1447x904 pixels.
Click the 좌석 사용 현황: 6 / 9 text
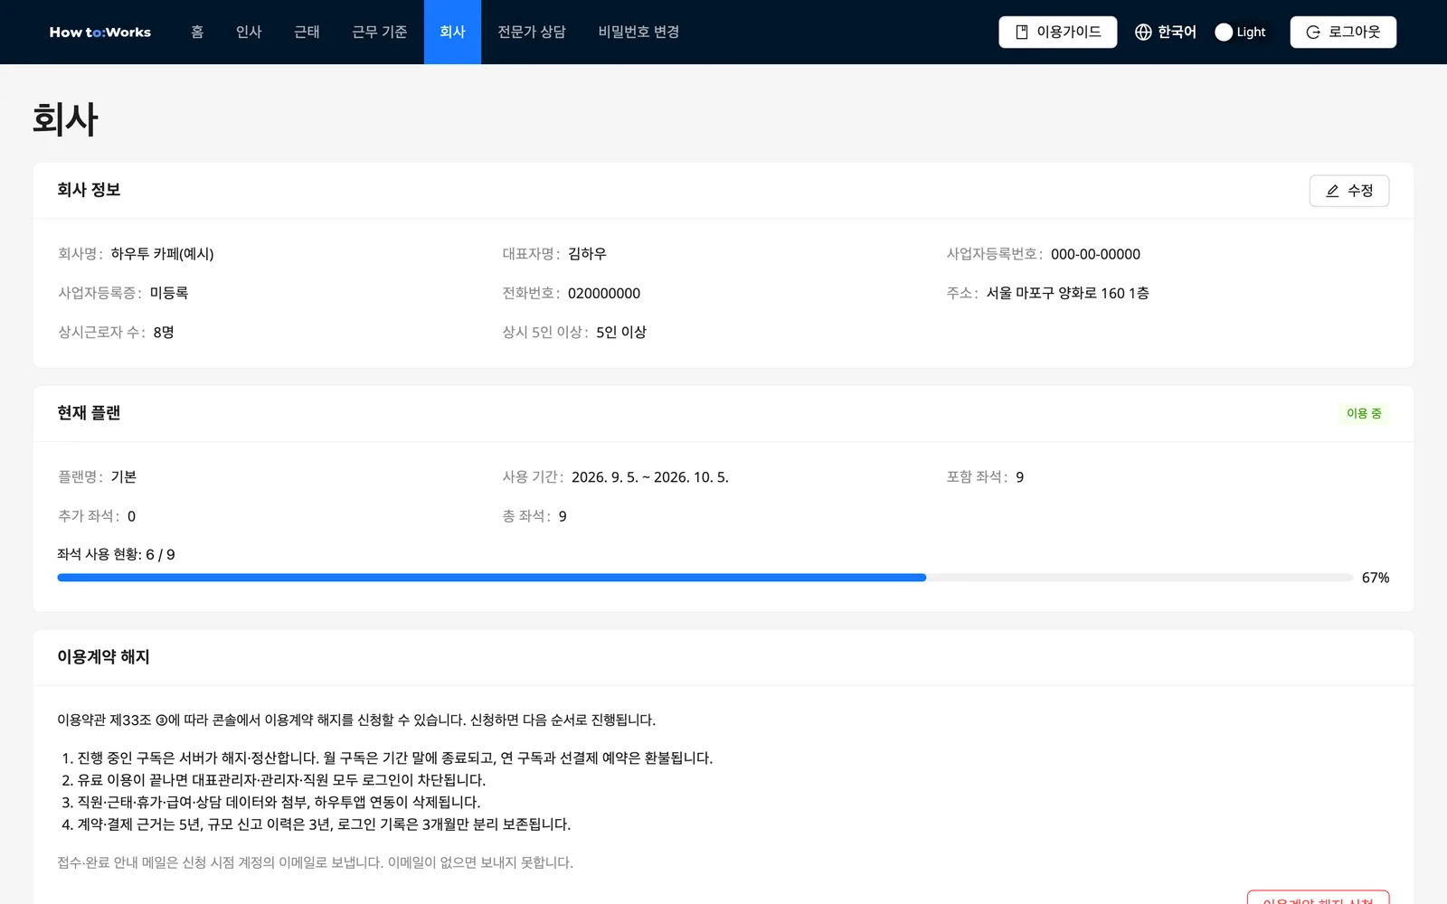(116, 554)
